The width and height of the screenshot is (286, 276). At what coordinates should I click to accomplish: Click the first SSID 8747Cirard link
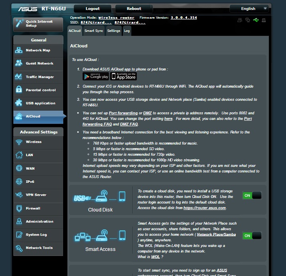point(96,22)
